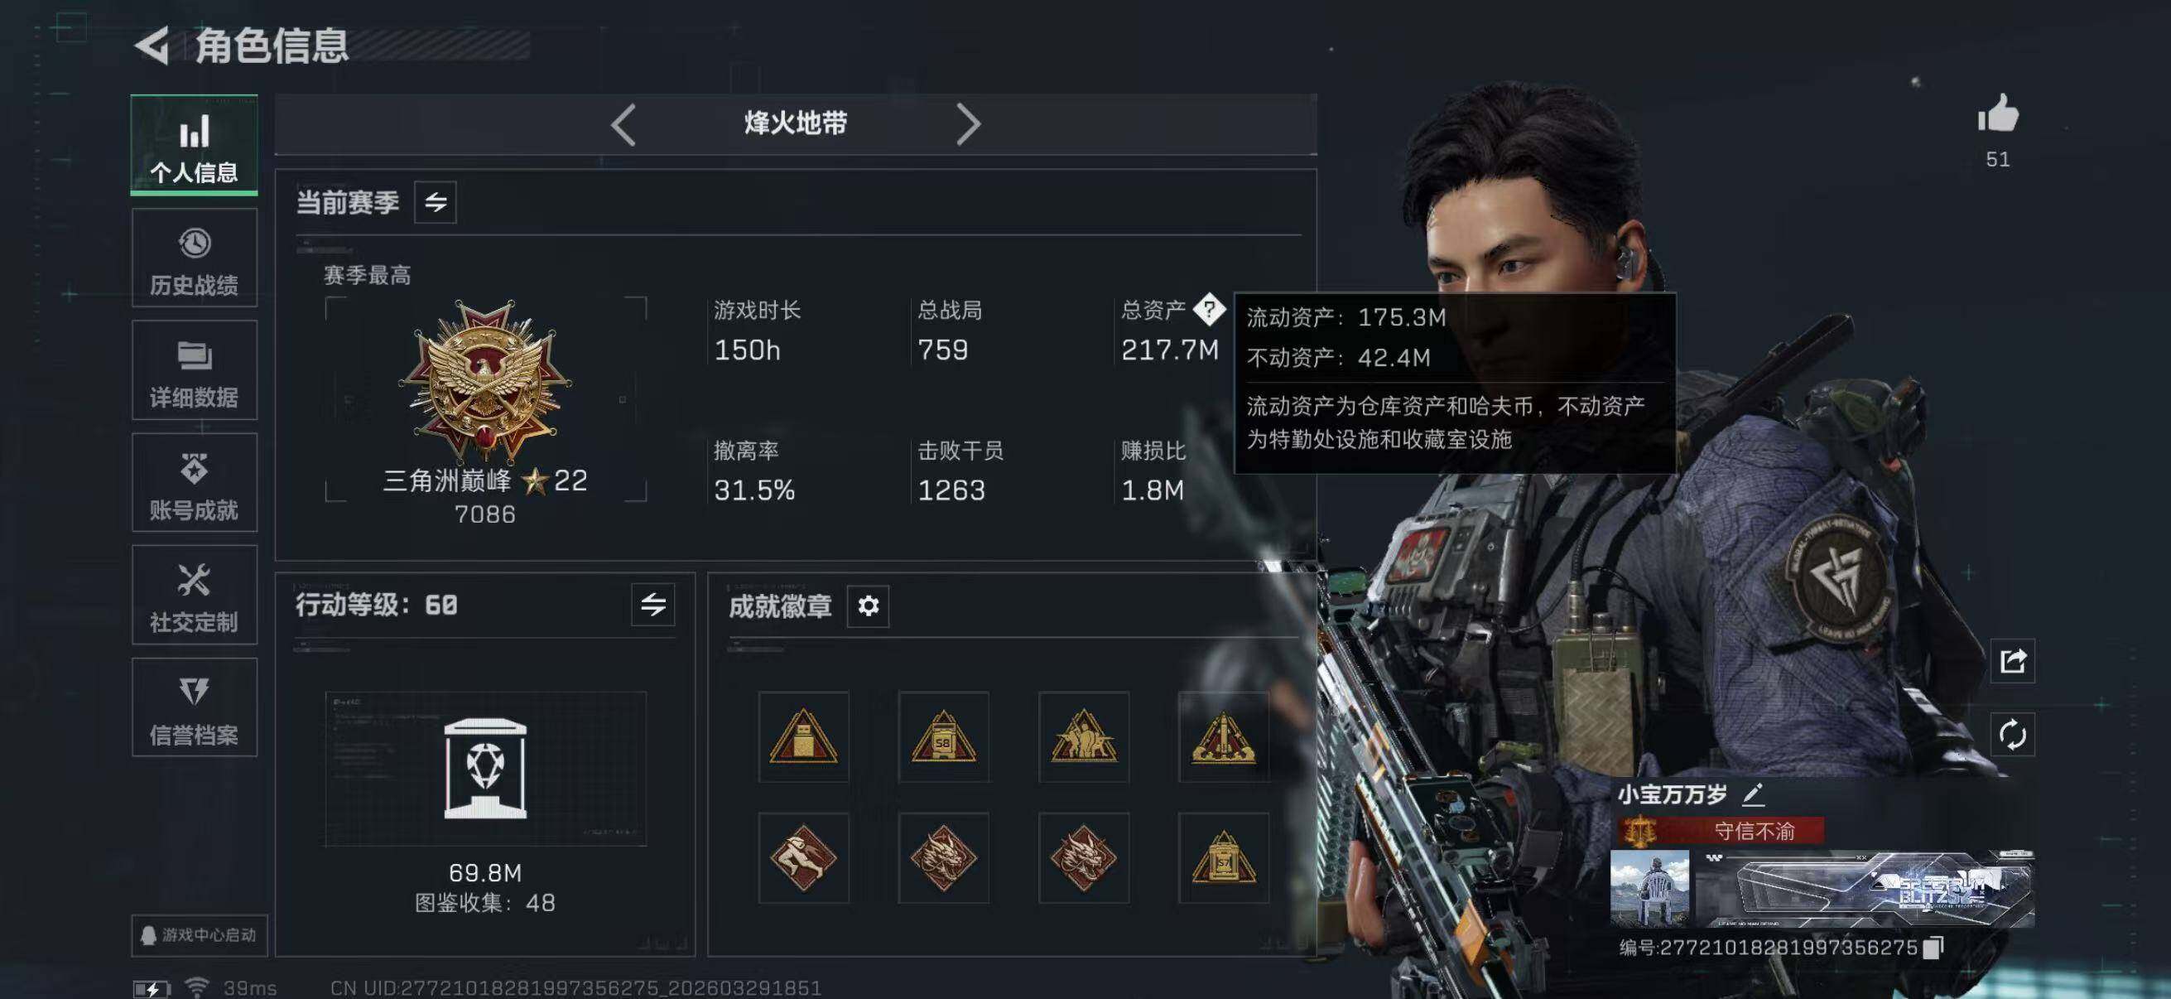Open the 社交定制 sidebar tab

[x=194, y=596]
